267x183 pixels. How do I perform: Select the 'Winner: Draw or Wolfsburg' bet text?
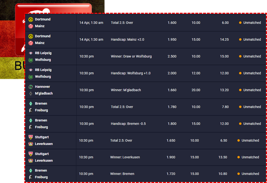[131, 56]
